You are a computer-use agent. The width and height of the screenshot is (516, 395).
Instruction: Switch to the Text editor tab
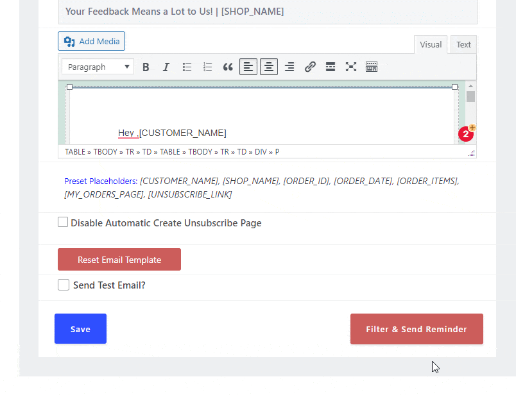click(463, 45)
